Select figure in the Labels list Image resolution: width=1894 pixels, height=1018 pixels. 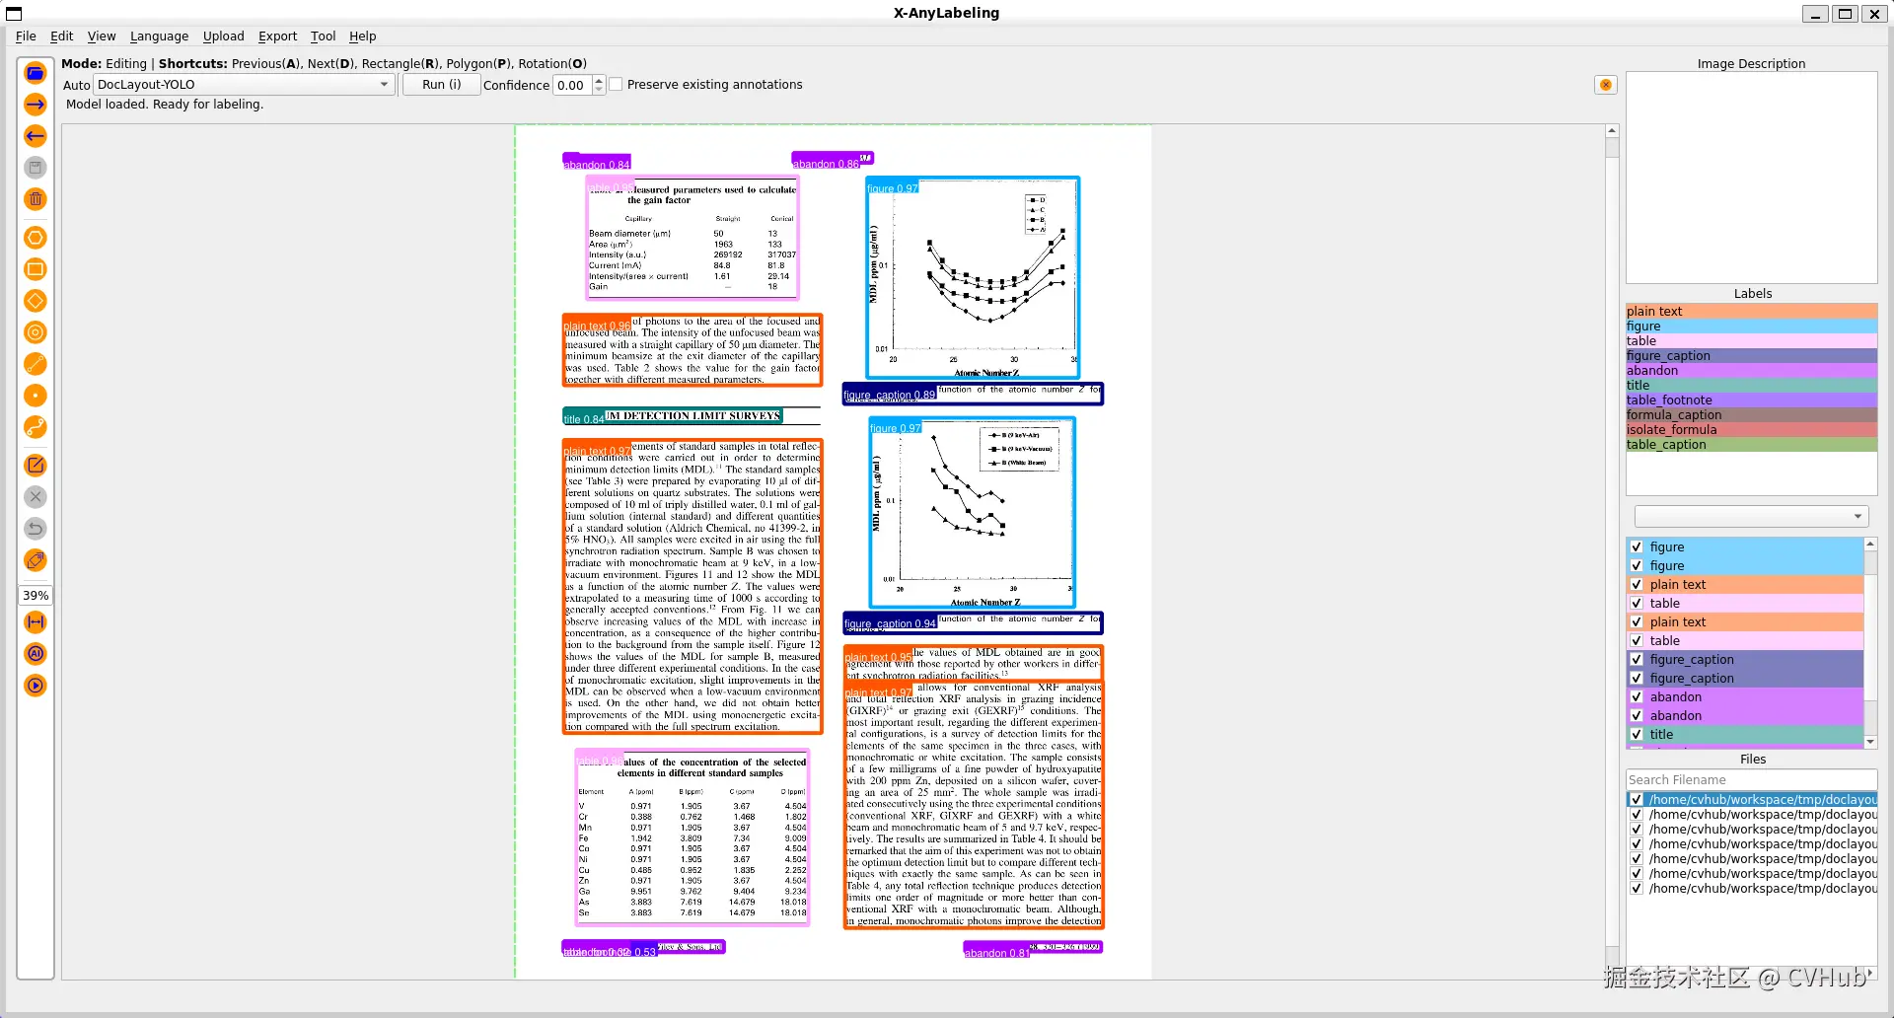pos(1751,327)
